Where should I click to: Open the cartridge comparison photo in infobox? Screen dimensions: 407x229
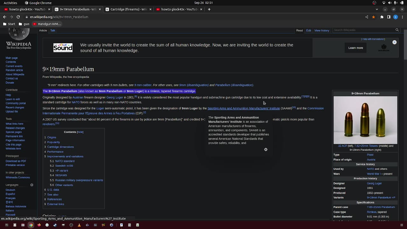[x=365, y=120]
